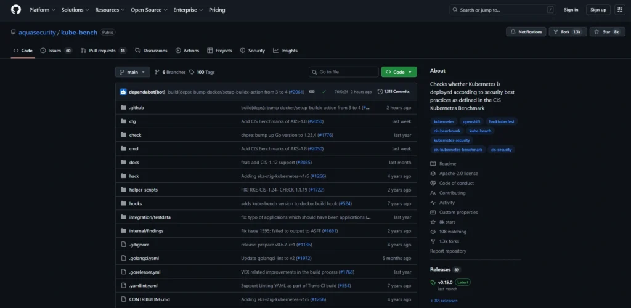Click Report repository link
631x308 pixels.
coord(448,251)
